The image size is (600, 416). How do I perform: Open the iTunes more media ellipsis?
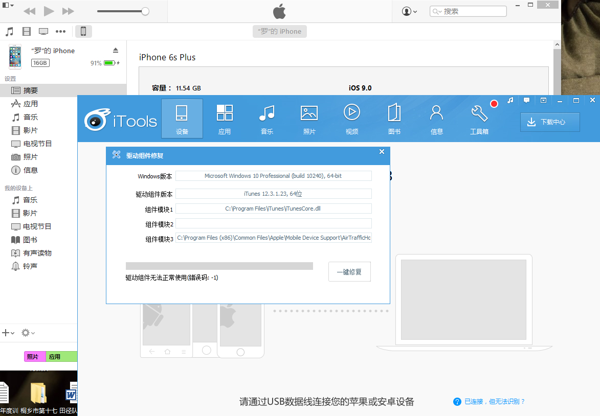[60, 31]
